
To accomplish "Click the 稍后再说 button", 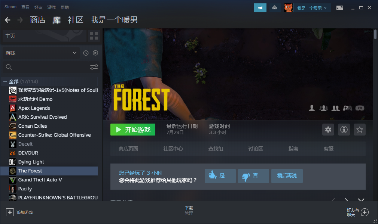I will coord(287,176).
